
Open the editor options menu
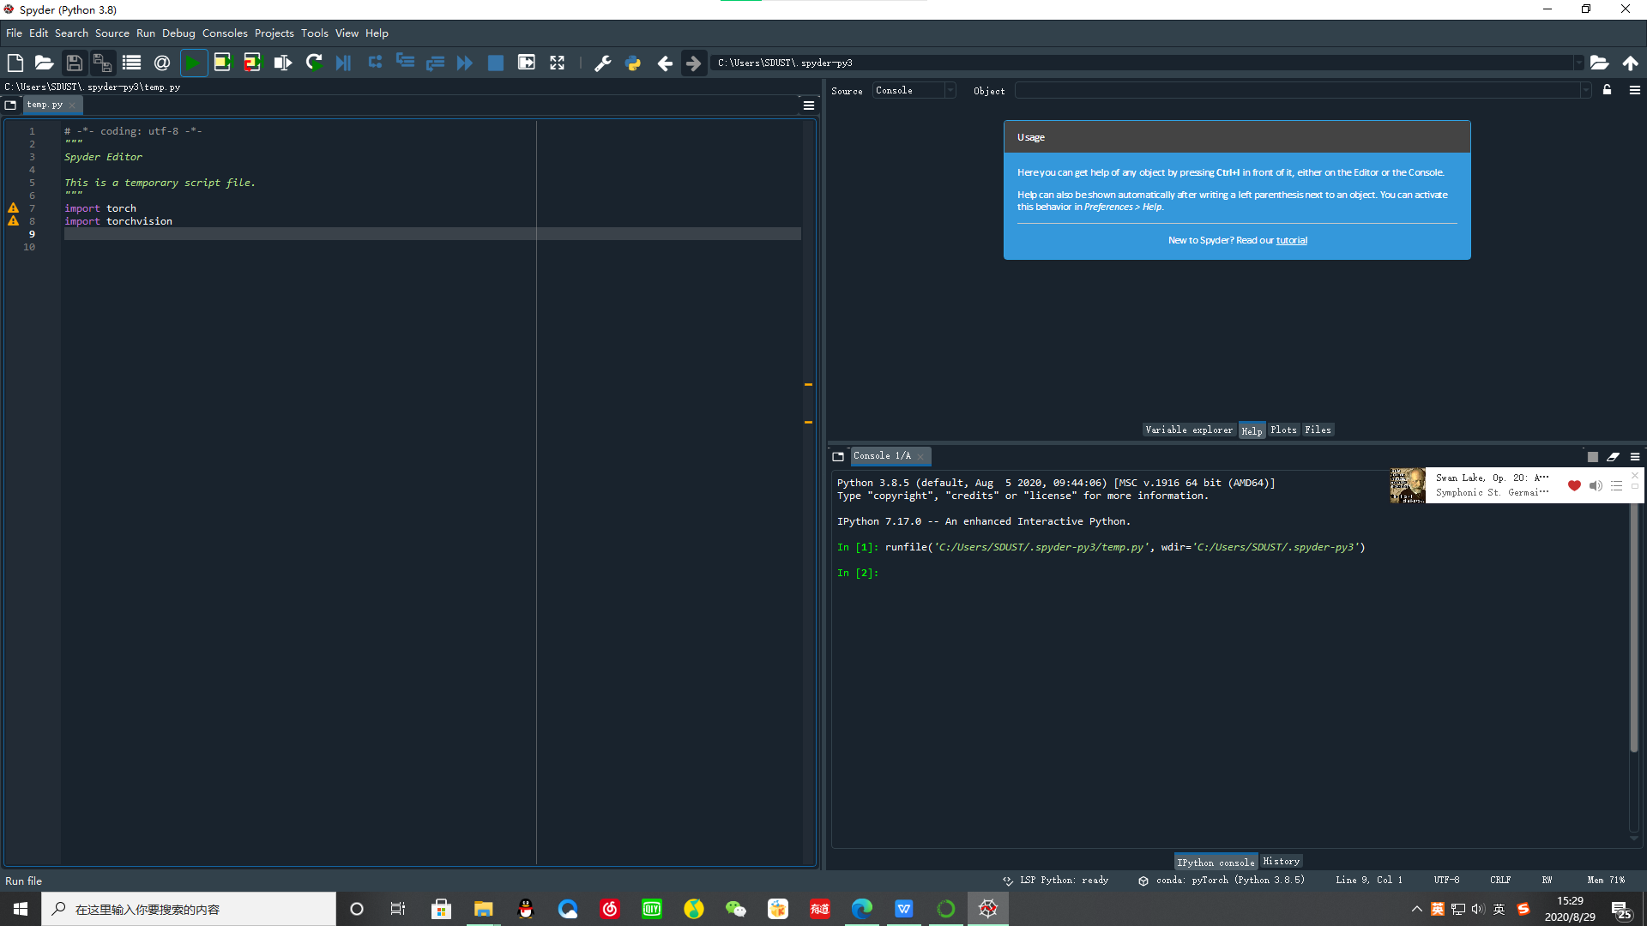[x=807, y=105]
